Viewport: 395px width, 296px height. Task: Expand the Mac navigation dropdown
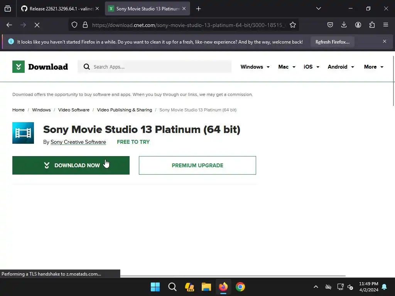pos(287,67)
